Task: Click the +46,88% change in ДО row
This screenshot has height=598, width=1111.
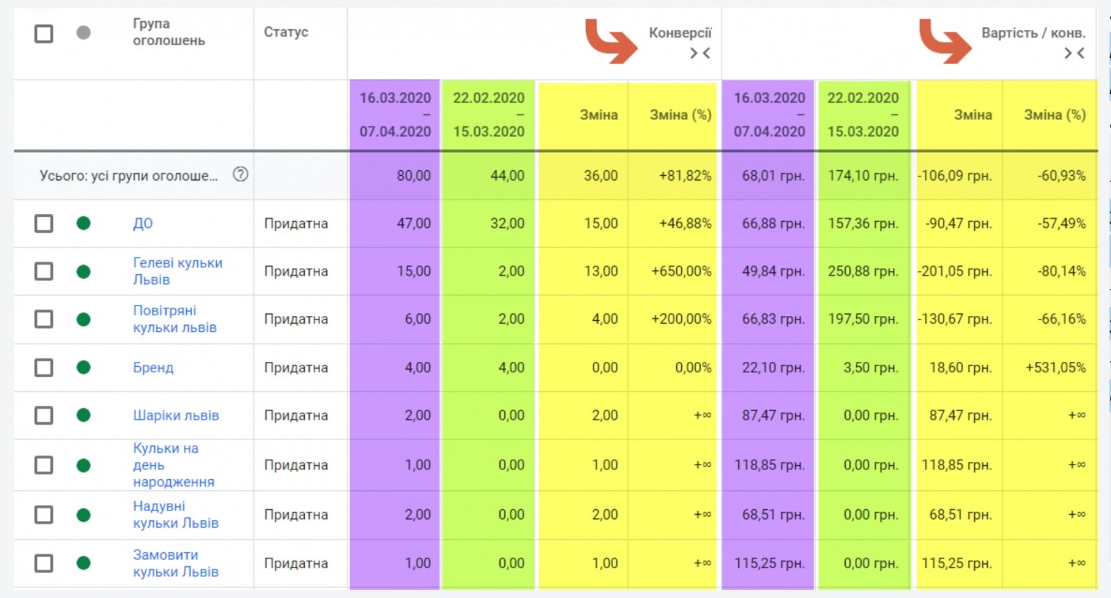Action: coord(685,224)
